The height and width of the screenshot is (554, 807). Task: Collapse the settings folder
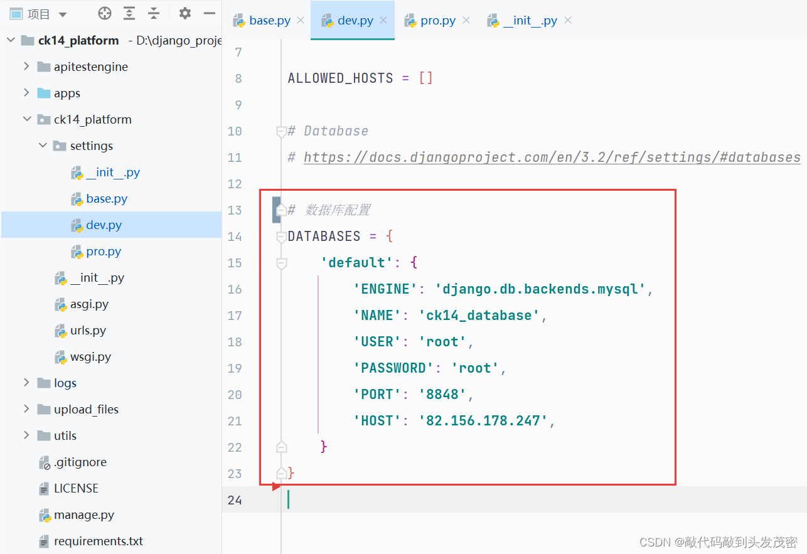[43, 146]
